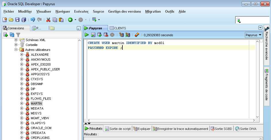Screen dimensions: 271x140
Task: Click the Rollback icon in the worksheet toolbar
Action: click(106, 35)
